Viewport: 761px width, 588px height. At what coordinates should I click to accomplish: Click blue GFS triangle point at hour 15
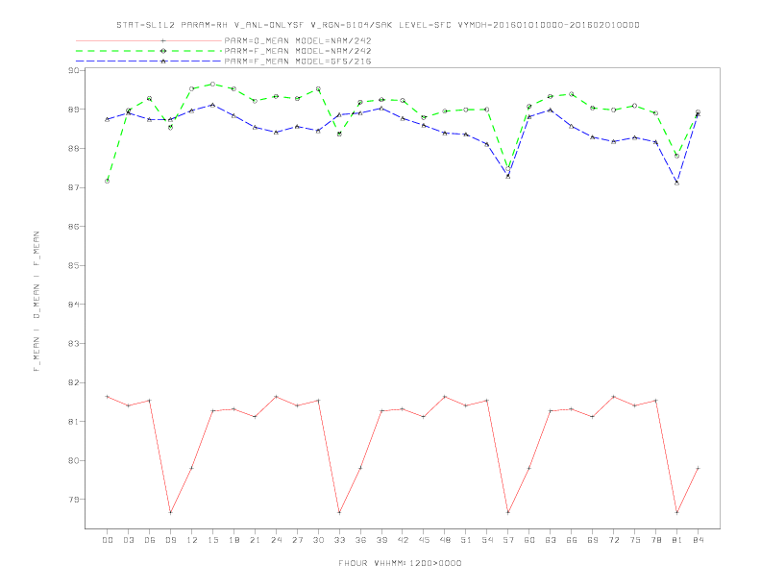point(212,105)
